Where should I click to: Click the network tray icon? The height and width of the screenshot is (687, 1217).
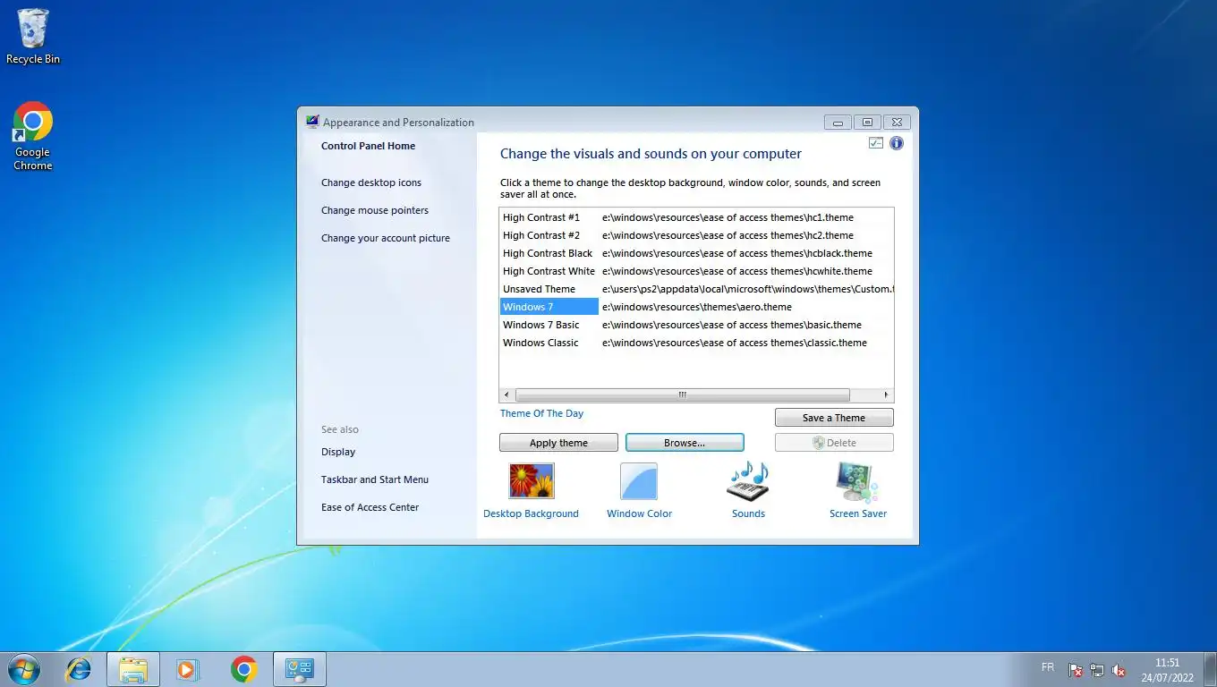(x=1097, y=669)
